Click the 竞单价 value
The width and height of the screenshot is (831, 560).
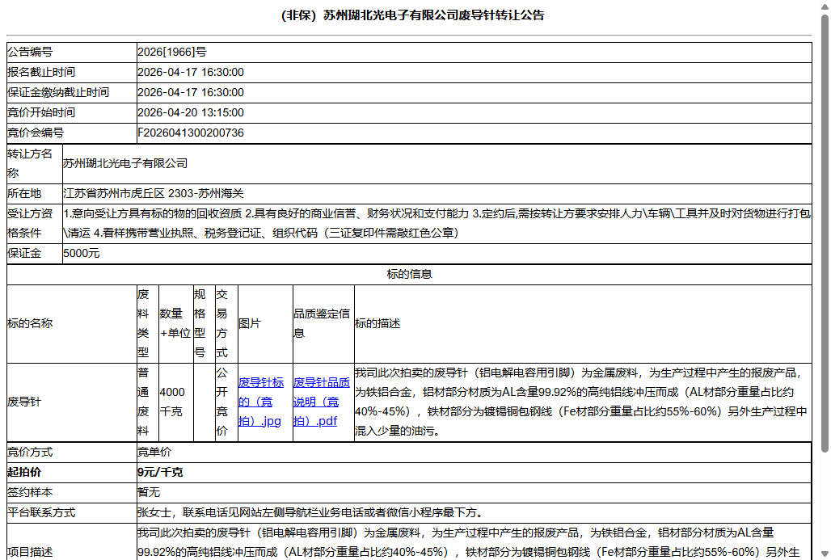154,452
